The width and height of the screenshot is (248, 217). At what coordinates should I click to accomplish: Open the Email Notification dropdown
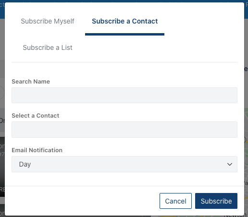[x=124, y=164]
